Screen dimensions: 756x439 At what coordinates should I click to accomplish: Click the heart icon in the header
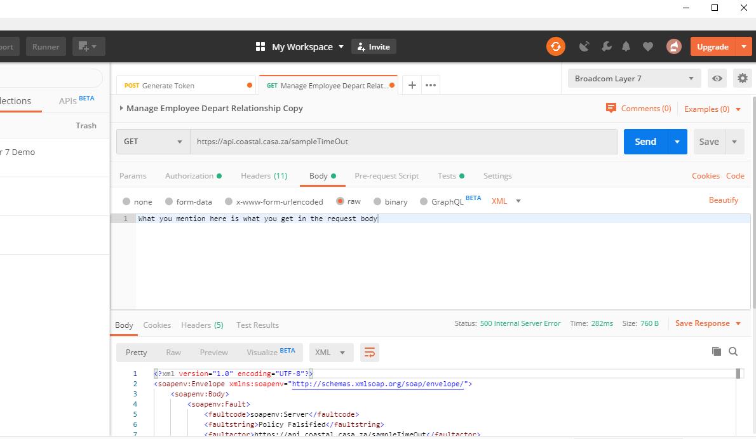coord(648,46)
